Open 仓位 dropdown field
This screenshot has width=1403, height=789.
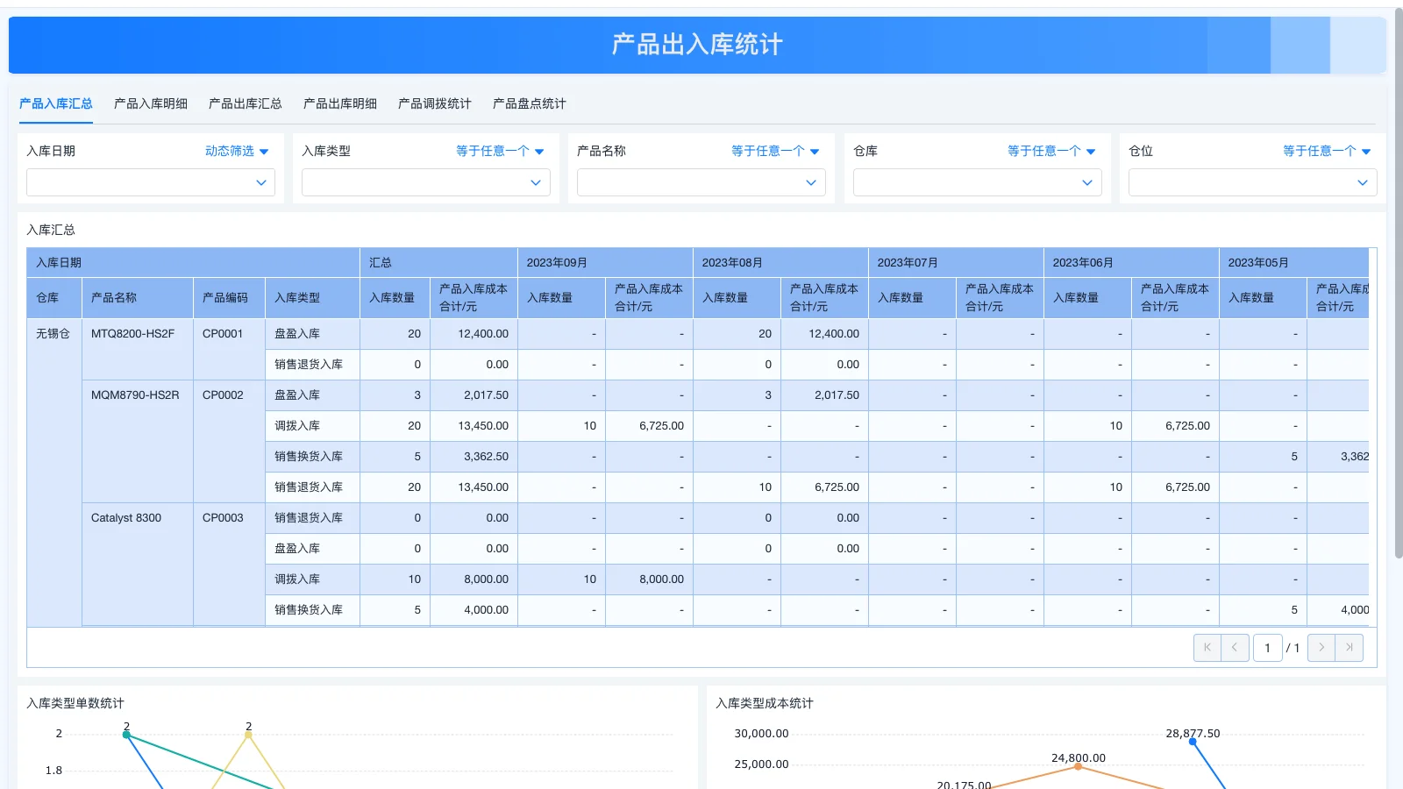coord(1253,182)
